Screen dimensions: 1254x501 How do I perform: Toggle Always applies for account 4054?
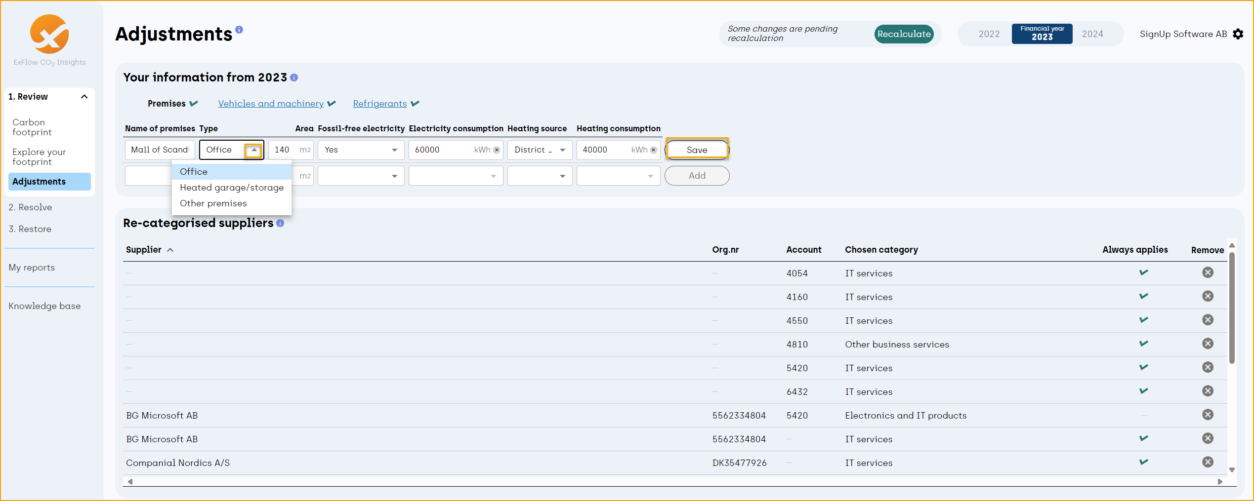tap(1144, 272)
